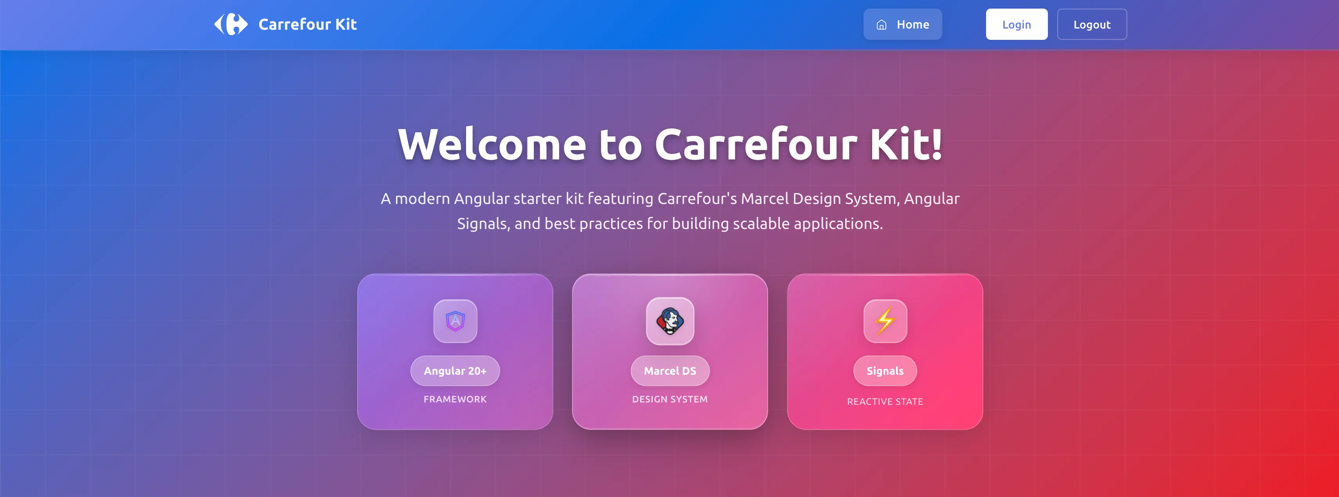Click the DESIGN SYSTEM caption text

click(x=670, y=399)
